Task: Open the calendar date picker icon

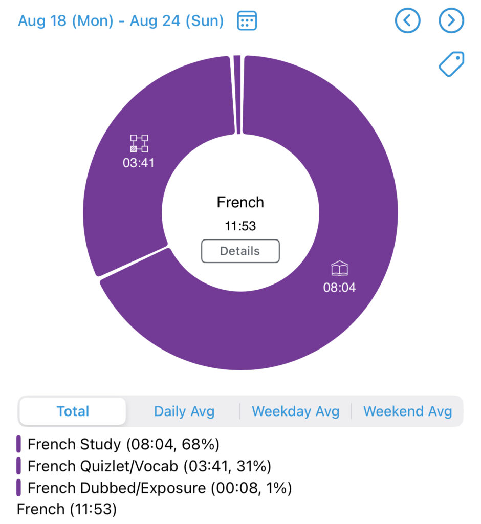Action: (x=247, y=21)
